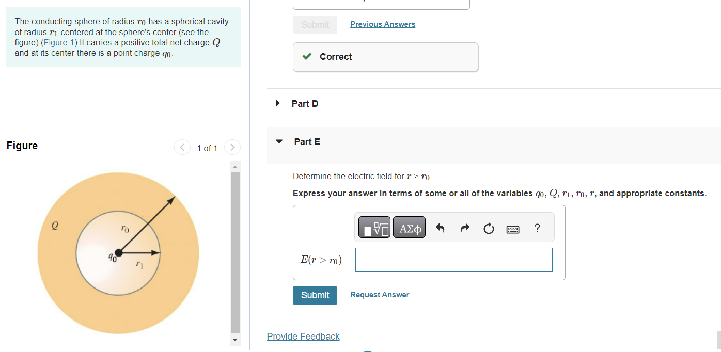Collapse the Part E section
The width and height of the screenshot is (721, 352).
point(279,141)
